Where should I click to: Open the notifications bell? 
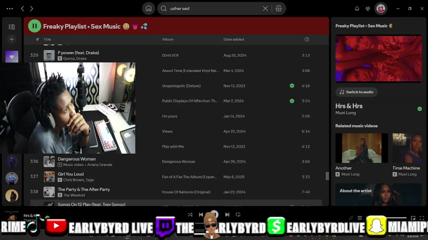click(x=357, y=9)
